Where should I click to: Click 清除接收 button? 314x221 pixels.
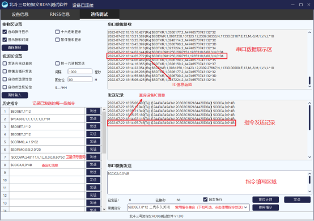click(15, 48)
